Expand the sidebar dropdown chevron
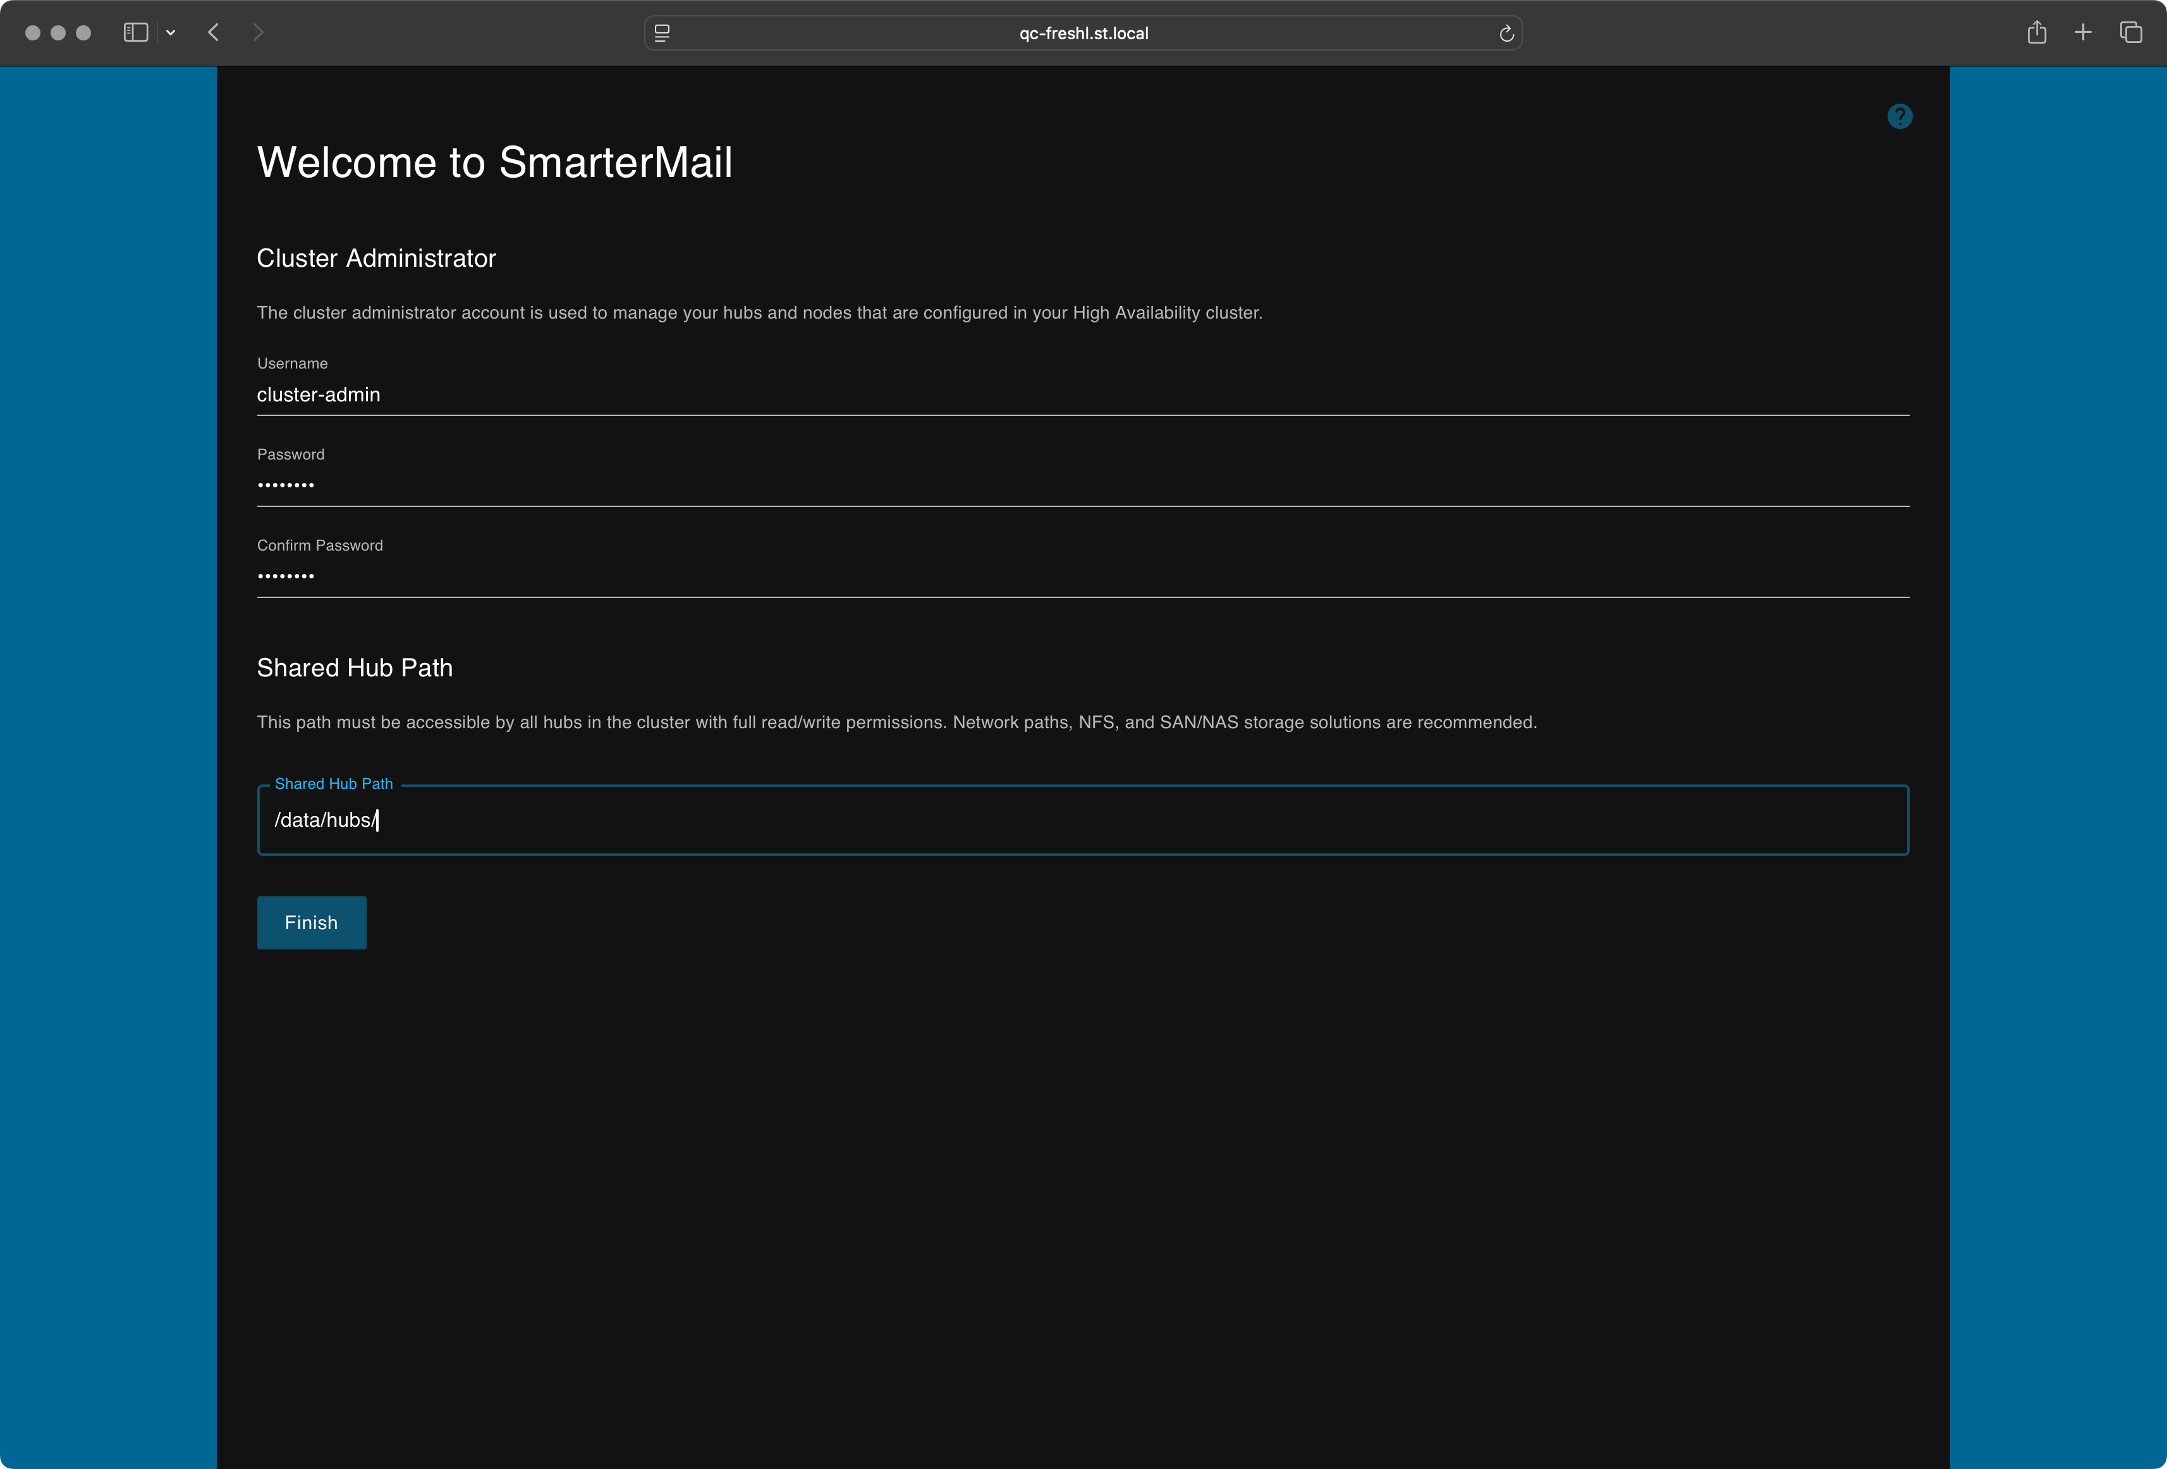Screen dimensions: 2167x1469 [x=171, y=33]
